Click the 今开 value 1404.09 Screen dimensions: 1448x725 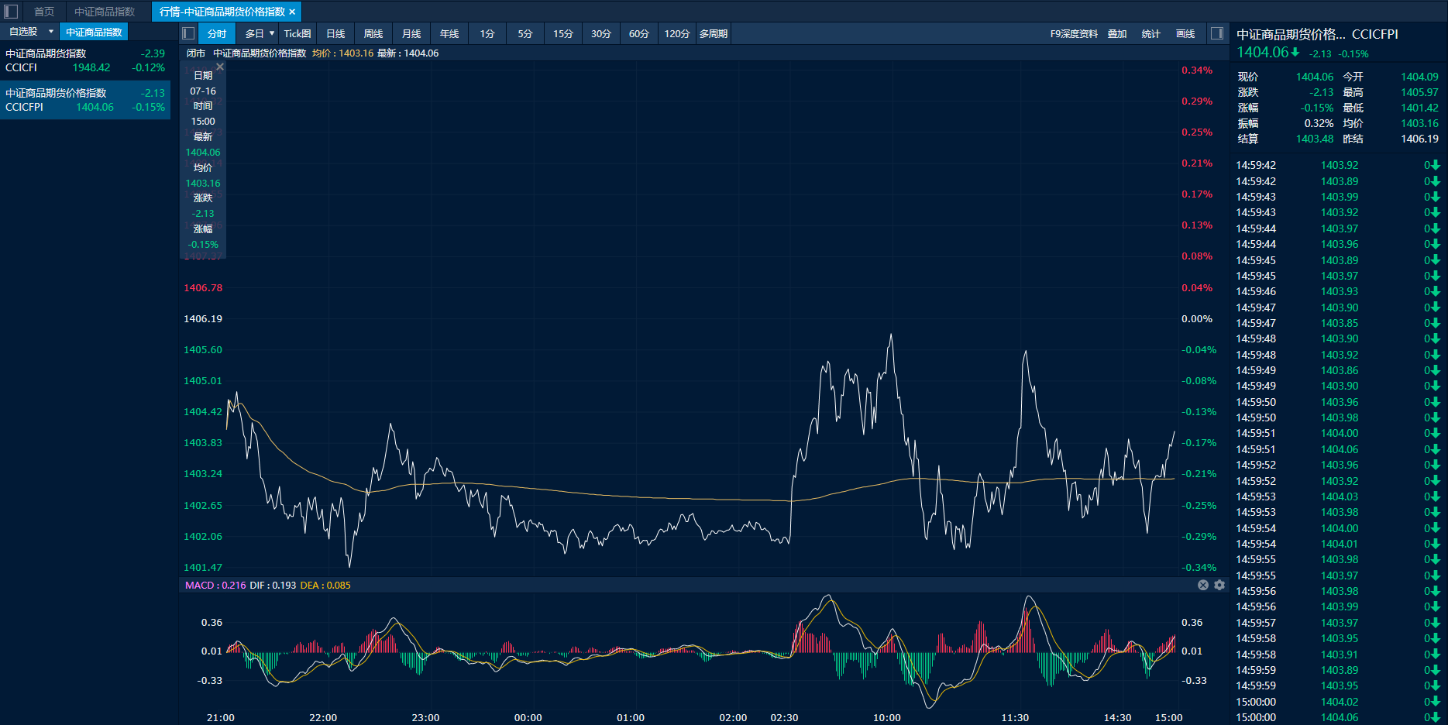1419,77
